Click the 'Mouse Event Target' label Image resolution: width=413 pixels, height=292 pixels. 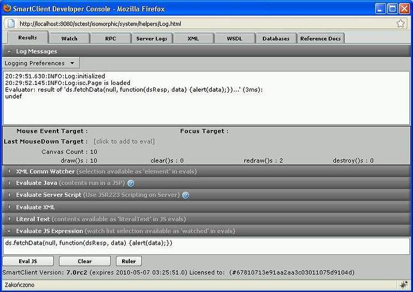point(52,131)
